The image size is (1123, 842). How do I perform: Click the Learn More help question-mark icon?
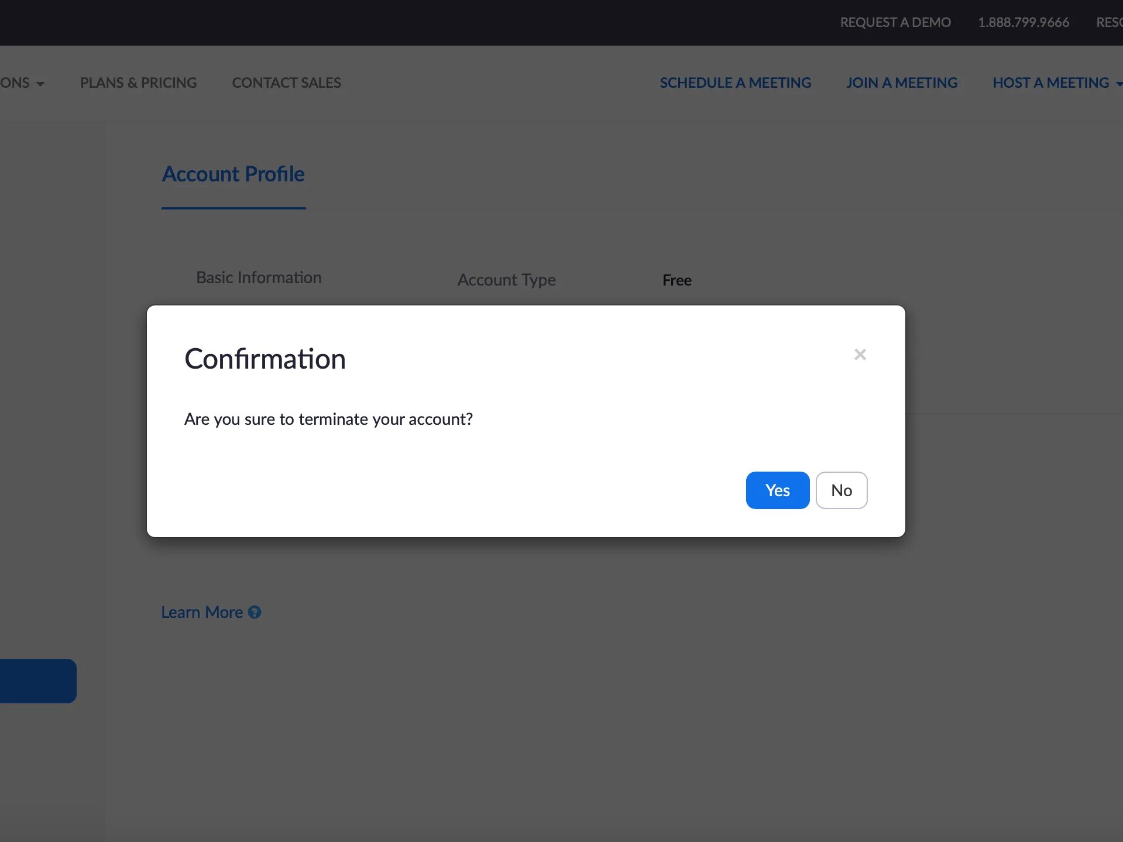coord(255,612)
